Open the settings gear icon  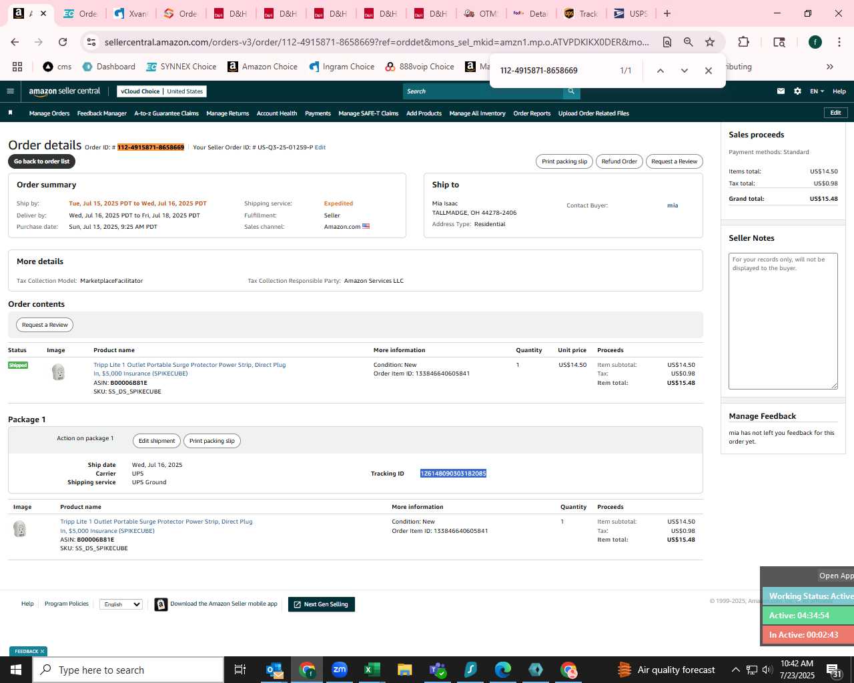click(797, 91)
